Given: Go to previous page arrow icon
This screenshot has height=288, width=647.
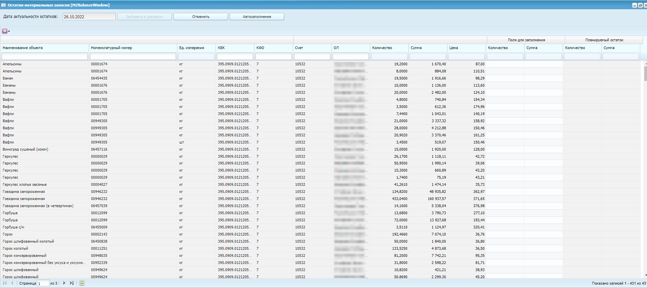Looking at the screenshot, I should (x=12, y=283).
